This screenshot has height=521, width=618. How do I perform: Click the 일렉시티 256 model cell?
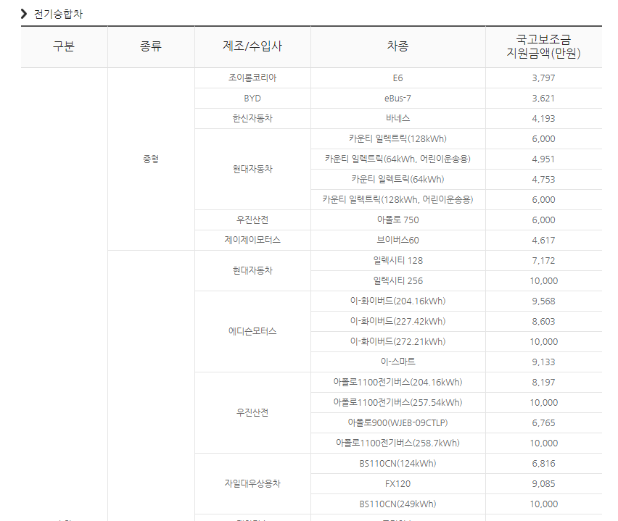point(397,280)
